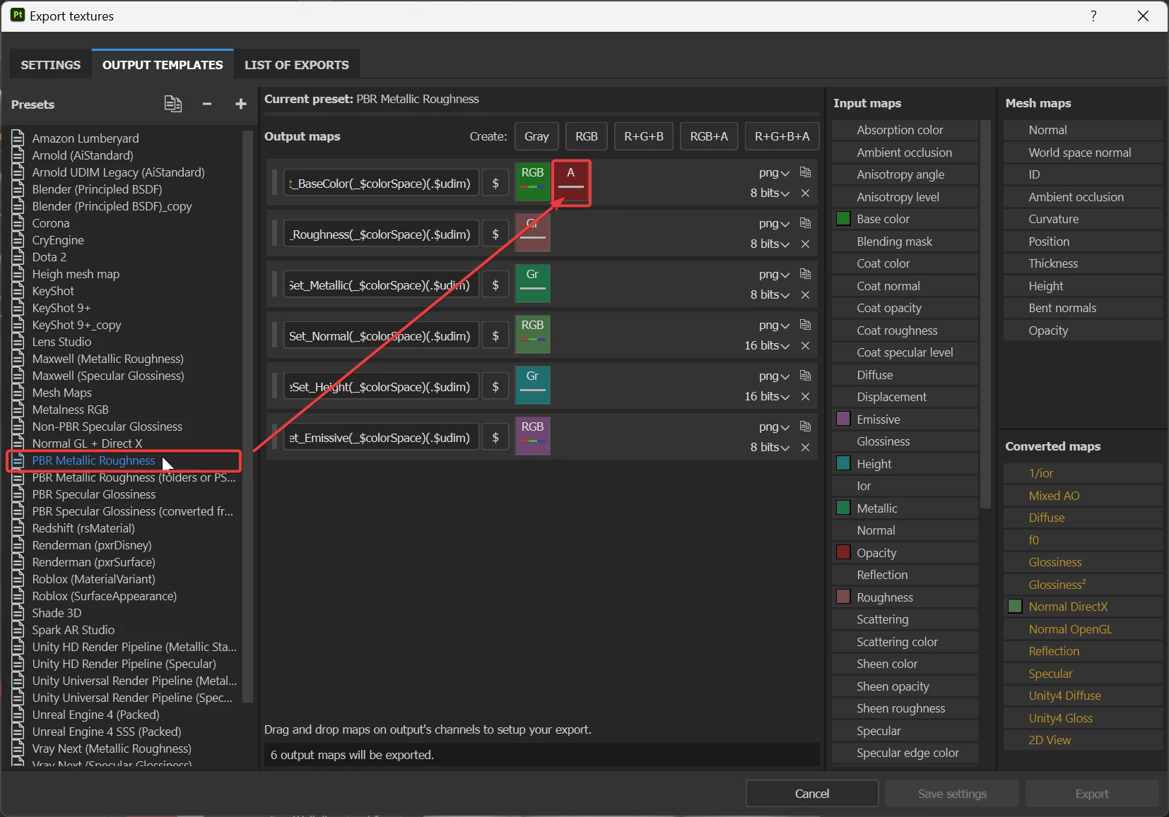Image resolution: width=1169 pixels, height=817 pixels.
Task: Select the Unreal Engine 4 (Packed) preset
Action: (96, 715)
